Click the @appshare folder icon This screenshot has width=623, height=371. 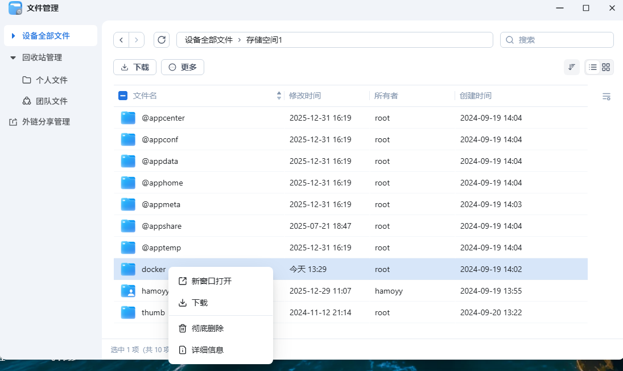click(x=128, y=226)
